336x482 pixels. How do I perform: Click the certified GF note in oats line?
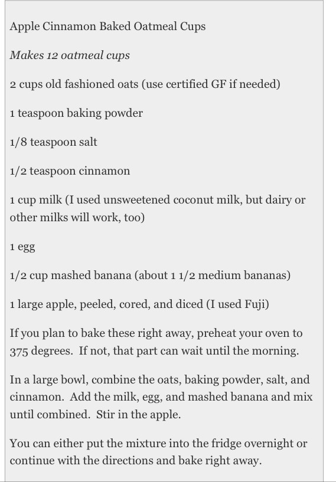(211, 84)
